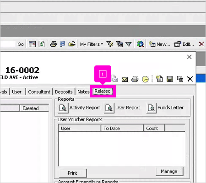Viewport: 206px width, 183px height.
Task: Click the To Date column header
Action: click(x=122, y=128)
